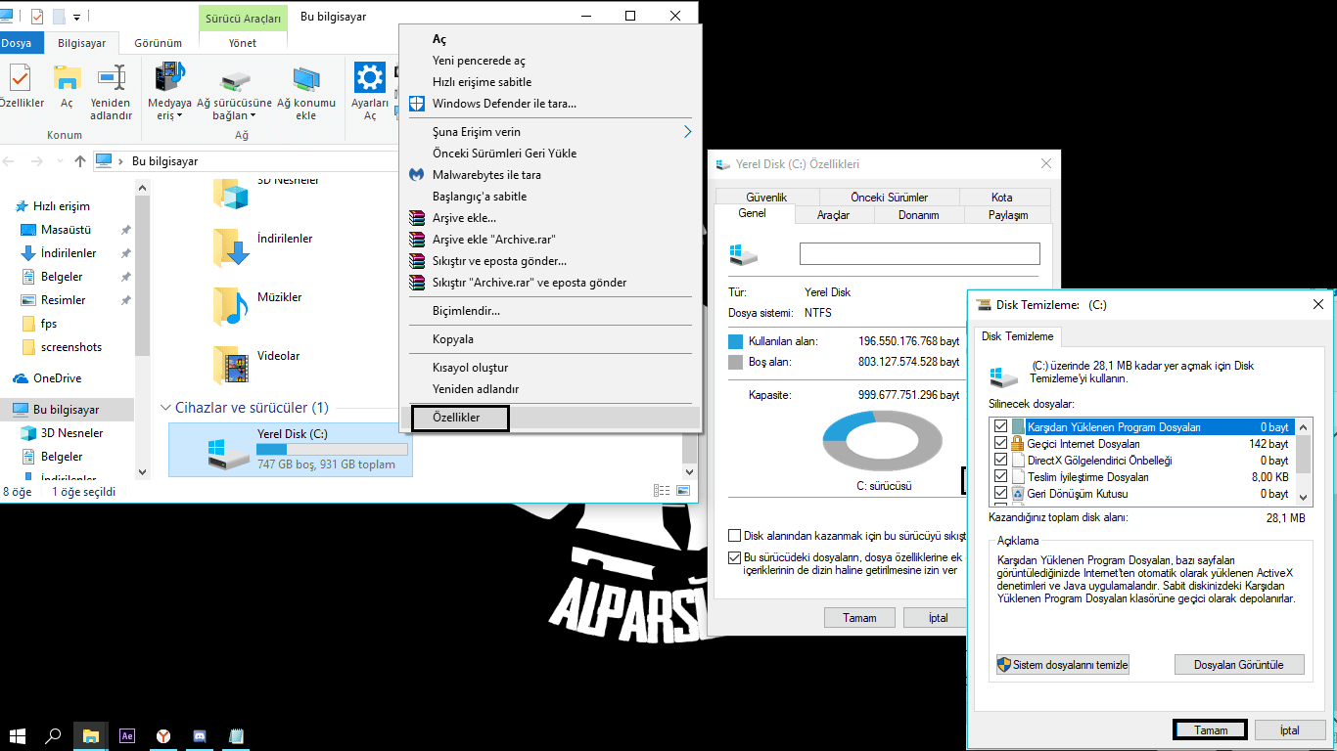Go up one level with the up arrow
Screen dimensions: 1337x751
pyautogui.click(x=81, y=161)
